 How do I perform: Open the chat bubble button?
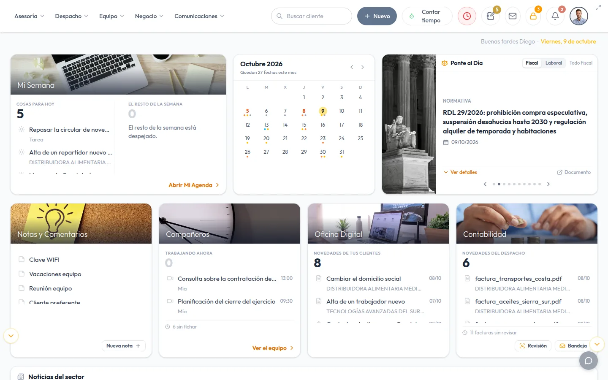589,361
